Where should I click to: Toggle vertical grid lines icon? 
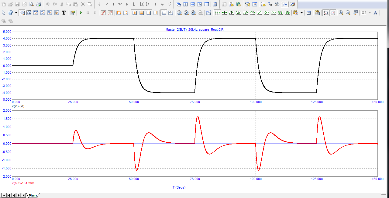pyautogui.click(x=134, y=13)
